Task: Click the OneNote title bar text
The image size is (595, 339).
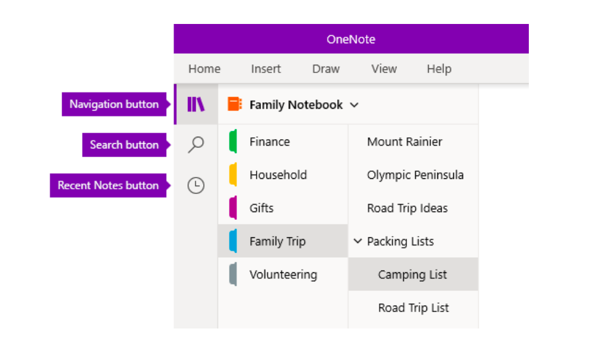Action: pos(351,39)
